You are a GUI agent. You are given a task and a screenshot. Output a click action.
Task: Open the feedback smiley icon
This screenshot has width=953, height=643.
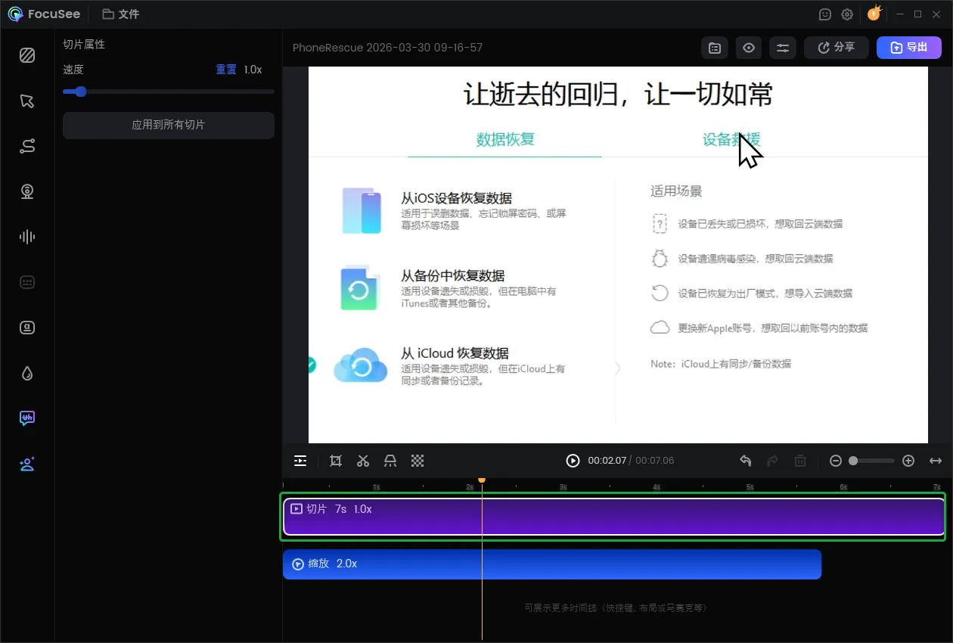825,14
